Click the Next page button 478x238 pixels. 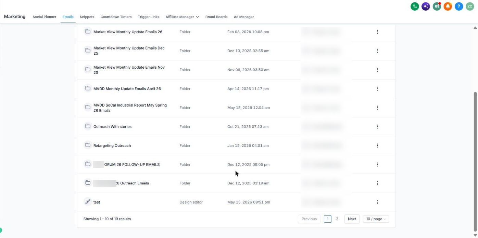[x=352, y=219]
